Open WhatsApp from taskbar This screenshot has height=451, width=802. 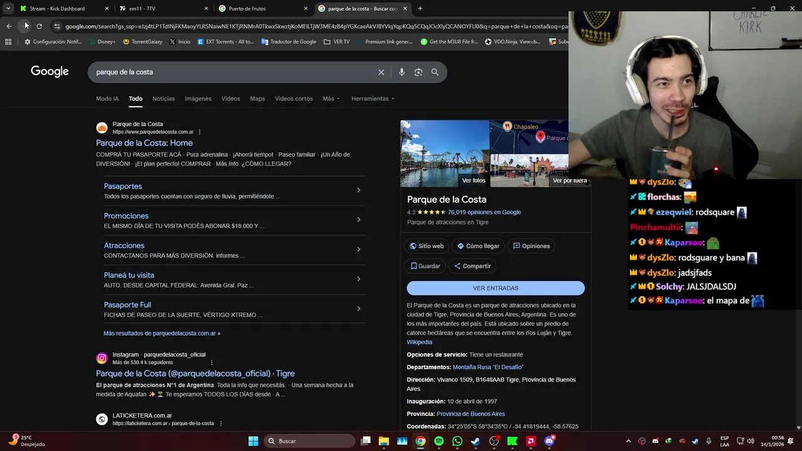(x=457, y=441)
